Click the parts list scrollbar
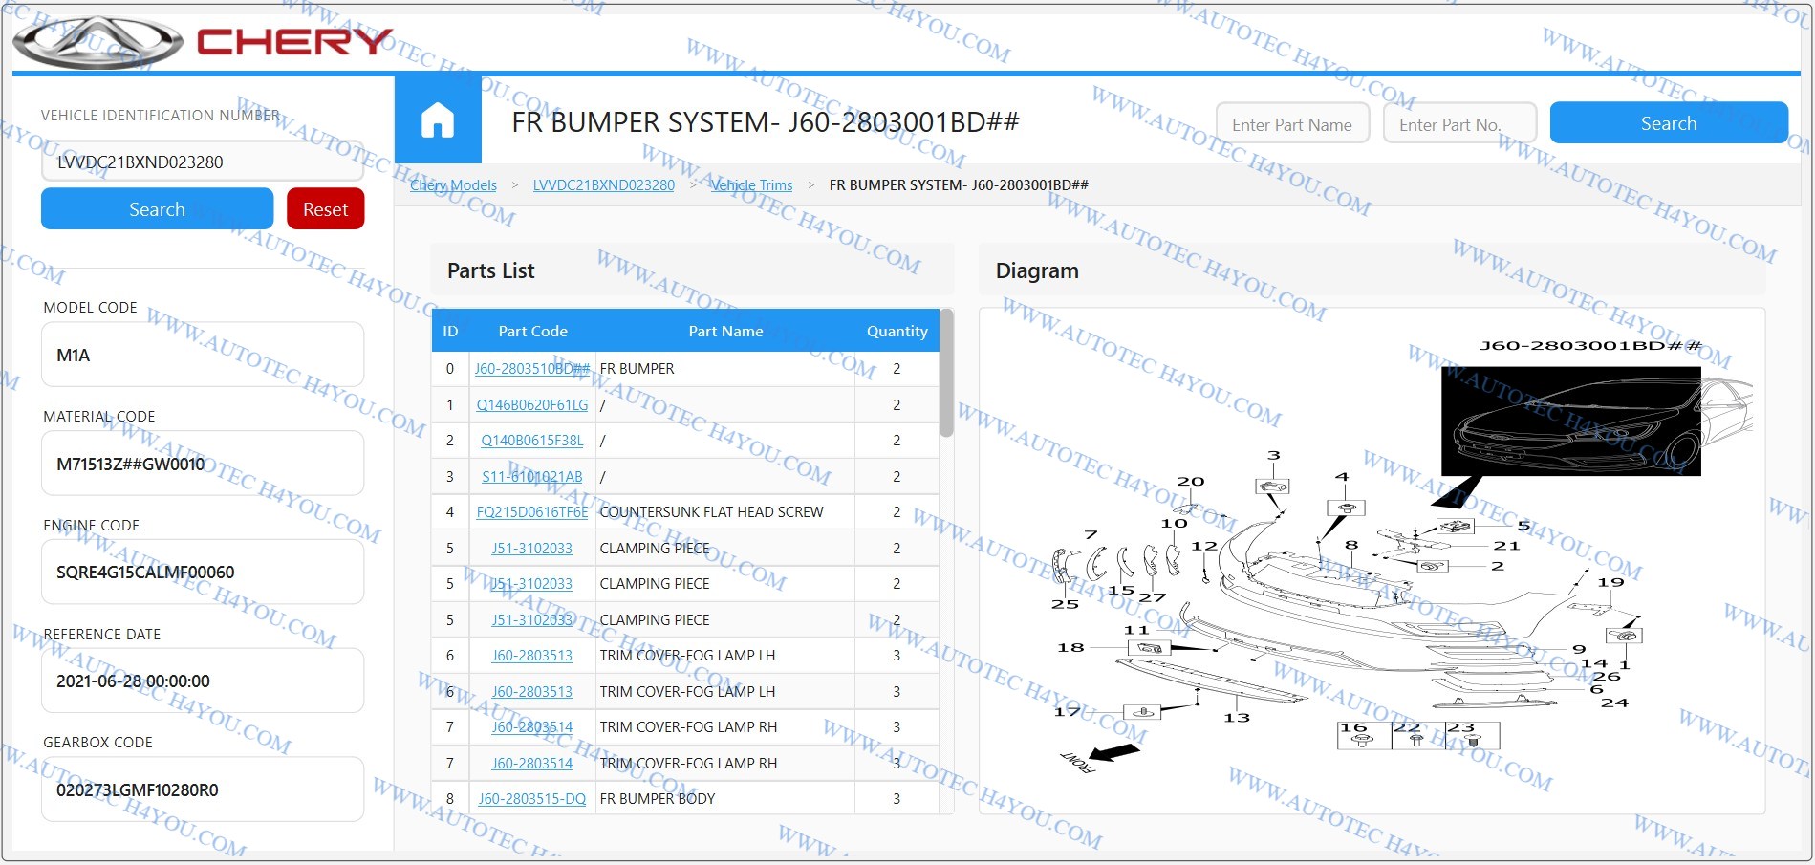The height and width of the screenshot is (865, 1815). tap(946, 373)
